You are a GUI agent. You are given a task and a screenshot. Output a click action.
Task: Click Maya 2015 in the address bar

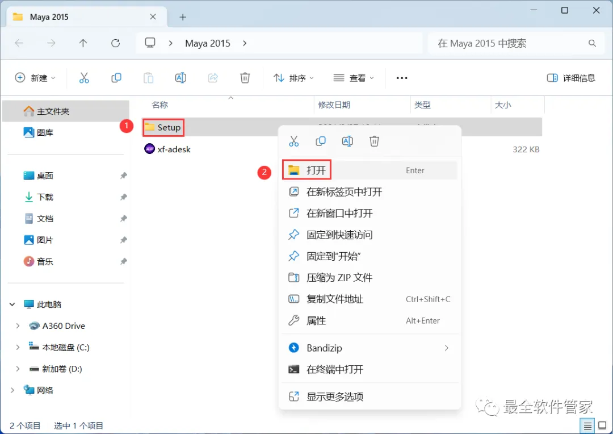click(x=208, y=43)
